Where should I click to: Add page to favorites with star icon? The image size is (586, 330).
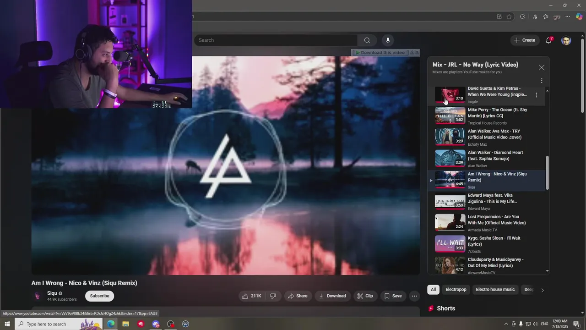(x=509, y=16)
